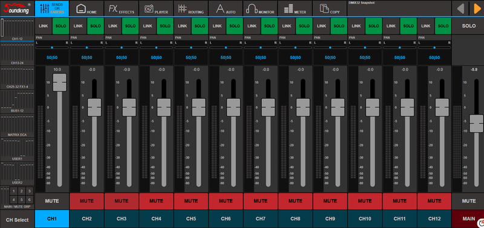Select mute group 1
Image resolution: width=484 pixels, height=228 pixels.
[x=13, y=191]
